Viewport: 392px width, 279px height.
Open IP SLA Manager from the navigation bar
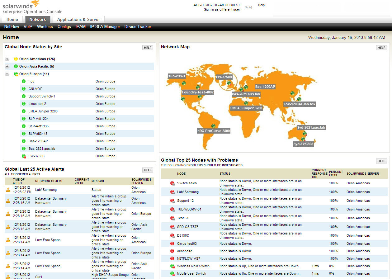[105, 27]
